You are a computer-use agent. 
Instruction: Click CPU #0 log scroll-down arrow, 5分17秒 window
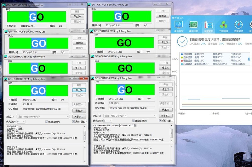point(85,142)
